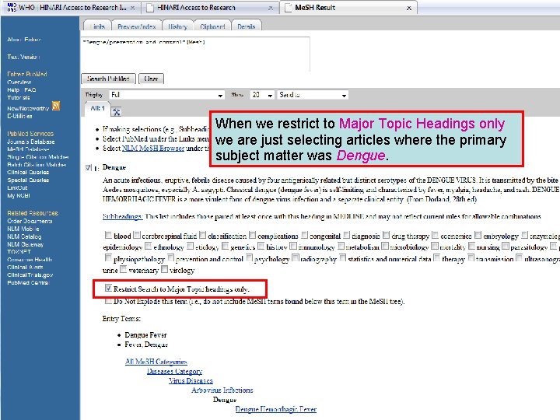The image size is (560, 420).
Task: Open Journals Database in the sidebar
Action: coord(30,142)
